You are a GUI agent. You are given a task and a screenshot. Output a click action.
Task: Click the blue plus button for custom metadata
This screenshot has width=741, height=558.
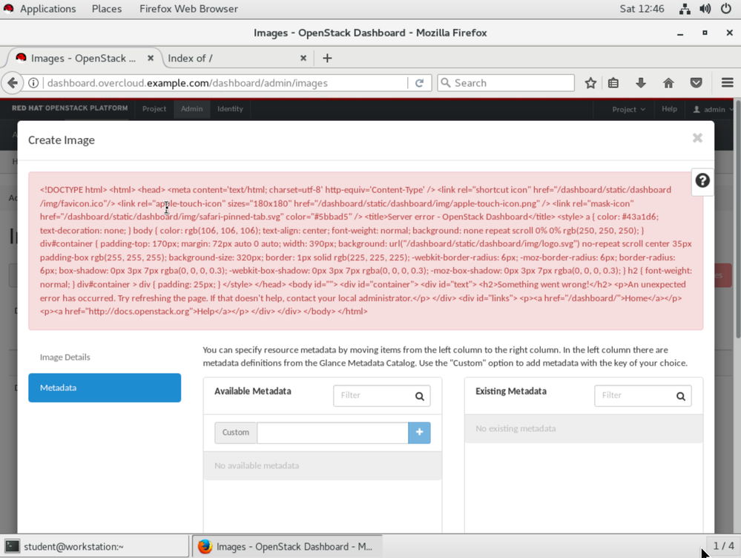(419, 433)
